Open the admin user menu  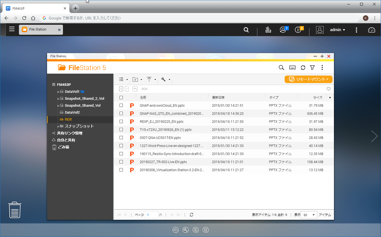337,30
